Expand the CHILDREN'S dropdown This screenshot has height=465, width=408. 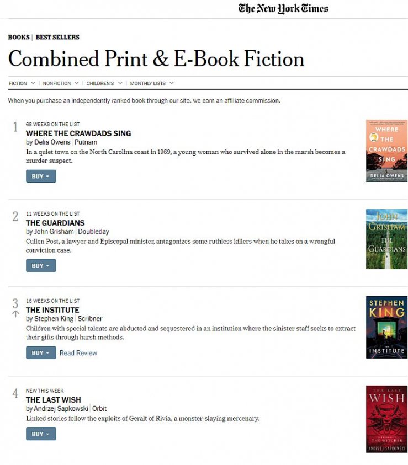click(104, 83)
